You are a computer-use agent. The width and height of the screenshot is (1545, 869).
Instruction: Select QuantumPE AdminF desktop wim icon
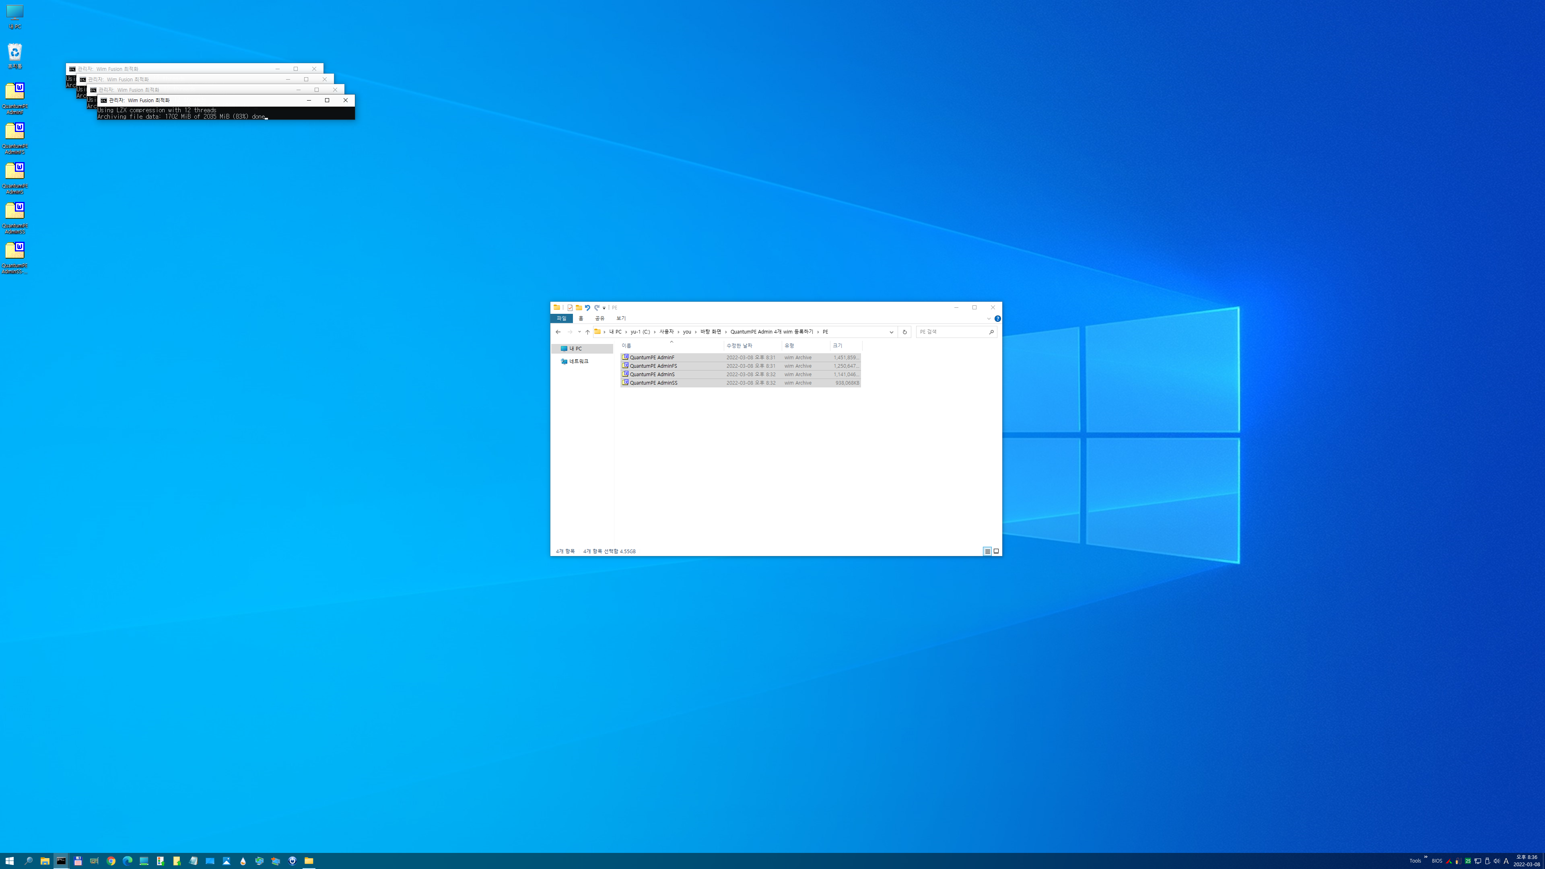coord(14,98)
